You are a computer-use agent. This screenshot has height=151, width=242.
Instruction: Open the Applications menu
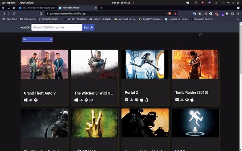click(x=27, y=3)
